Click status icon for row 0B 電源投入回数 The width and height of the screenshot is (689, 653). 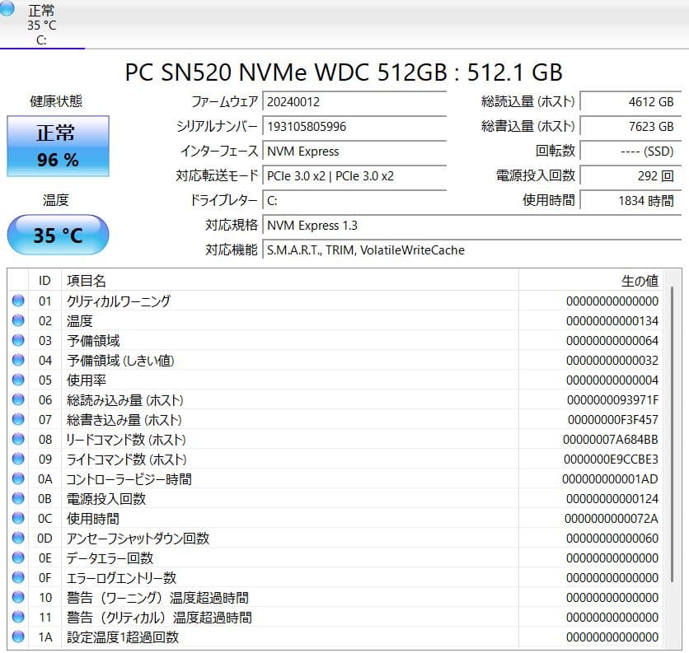point(18,498)
